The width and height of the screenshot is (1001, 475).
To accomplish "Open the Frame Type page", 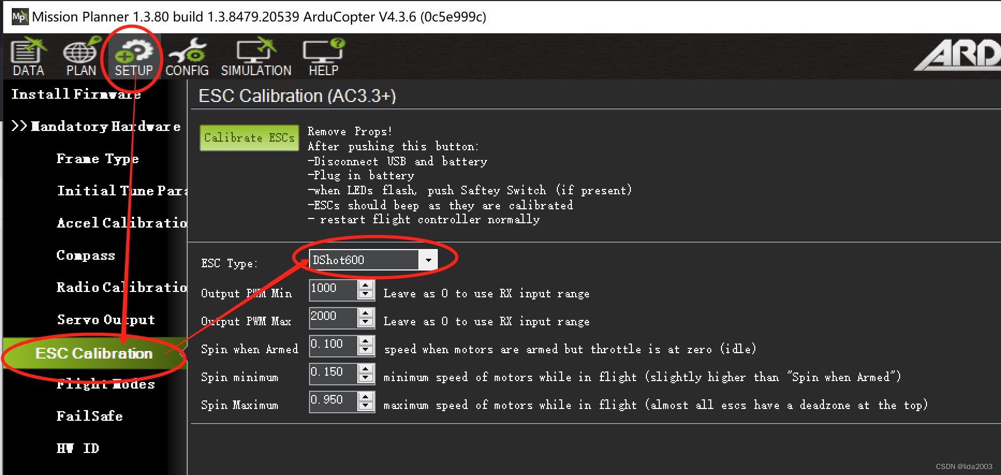I will [98, 159].
